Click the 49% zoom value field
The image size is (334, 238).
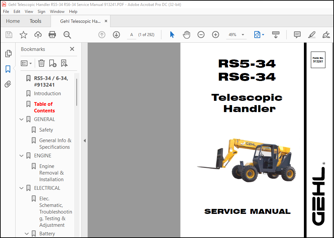(x=232, y=35)
